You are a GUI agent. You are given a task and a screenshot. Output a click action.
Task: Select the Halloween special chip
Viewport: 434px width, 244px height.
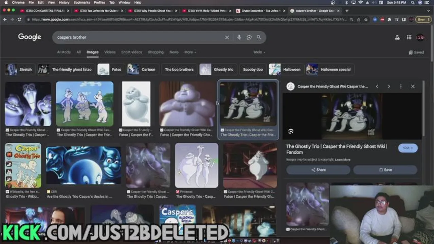pyautogui.click(x=330, y=69)
